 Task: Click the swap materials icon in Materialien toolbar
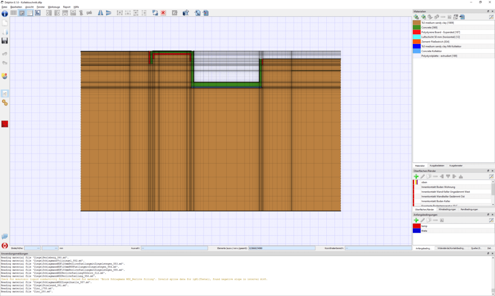455,17
